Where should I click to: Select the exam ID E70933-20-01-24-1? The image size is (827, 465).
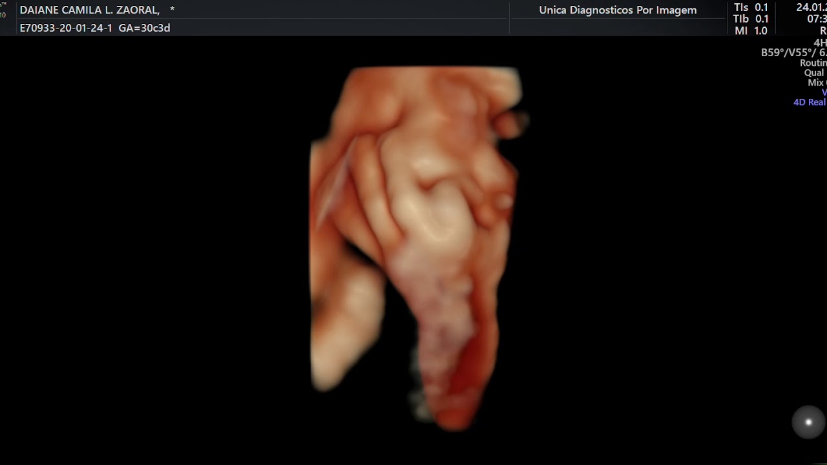point(66,28)
